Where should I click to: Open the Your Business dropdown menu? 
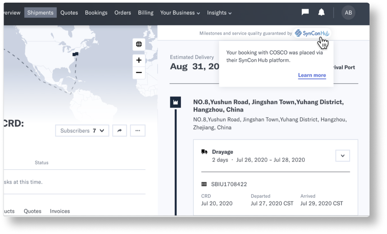pyautogui.click(x=180, y=12)
